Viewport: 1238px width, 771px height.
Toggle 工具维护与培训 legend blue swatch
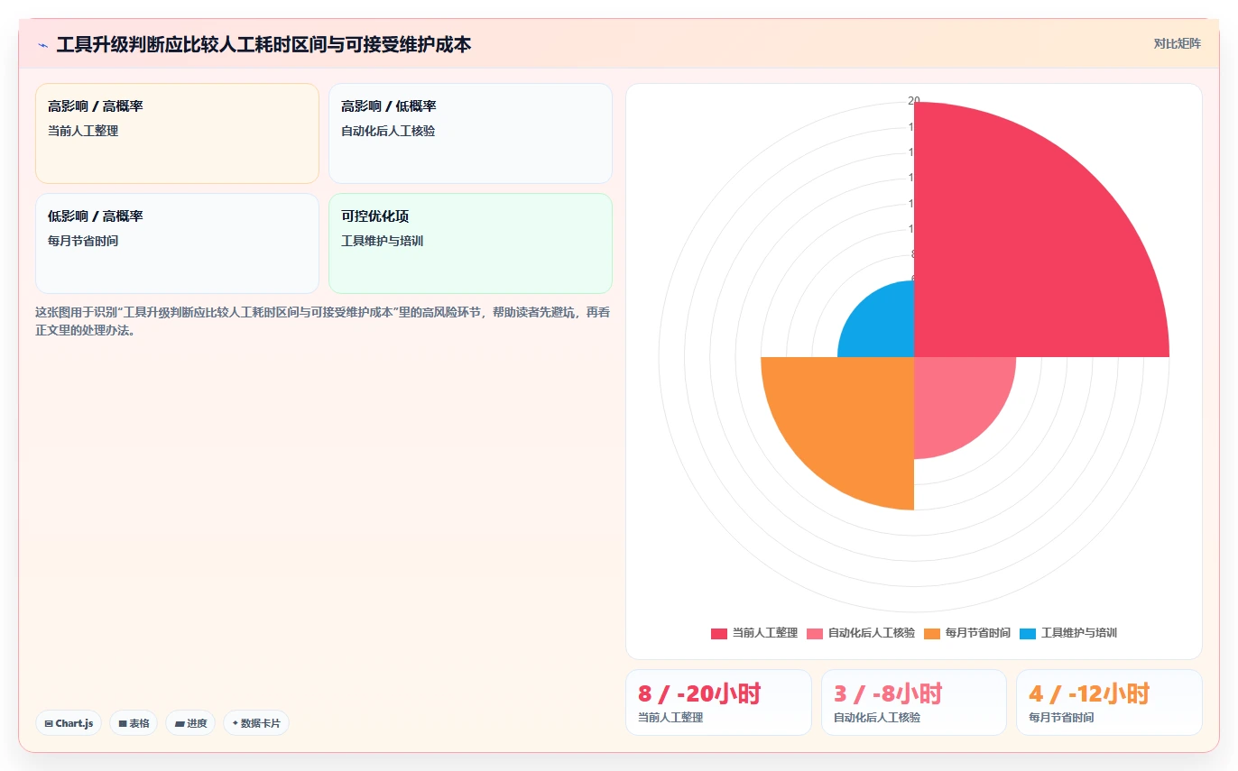(x=1028, y=633)
